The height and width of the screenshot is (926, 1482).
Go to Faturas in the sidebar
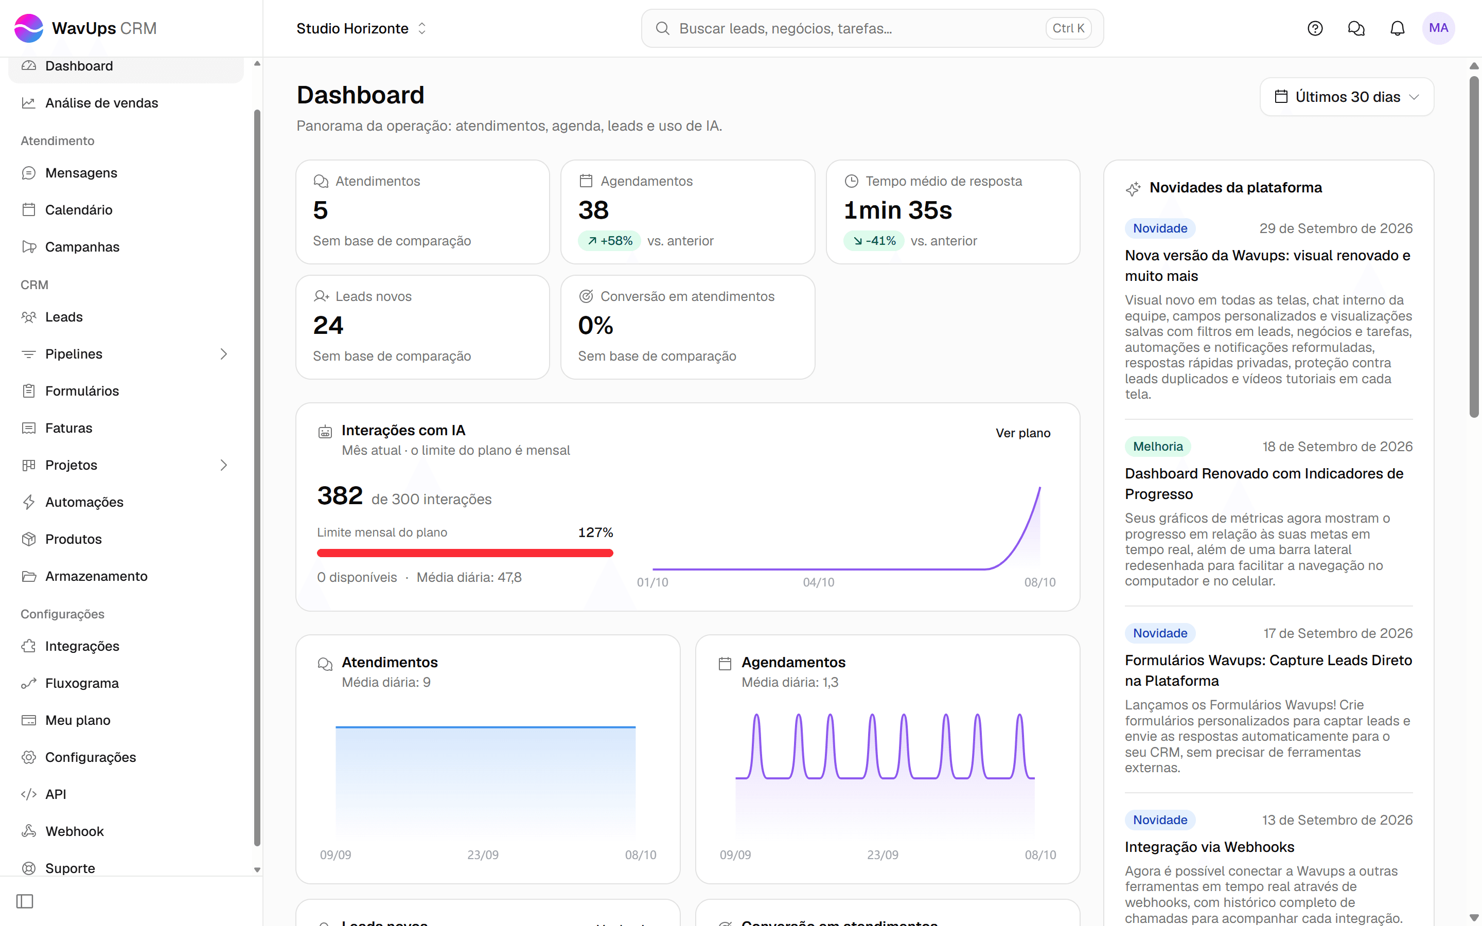126,428
